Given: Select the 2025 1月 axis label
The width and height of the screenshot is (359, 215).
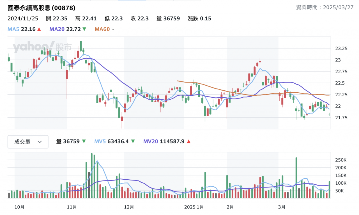Looking at the screenshot, I should [x=194, y=207].
